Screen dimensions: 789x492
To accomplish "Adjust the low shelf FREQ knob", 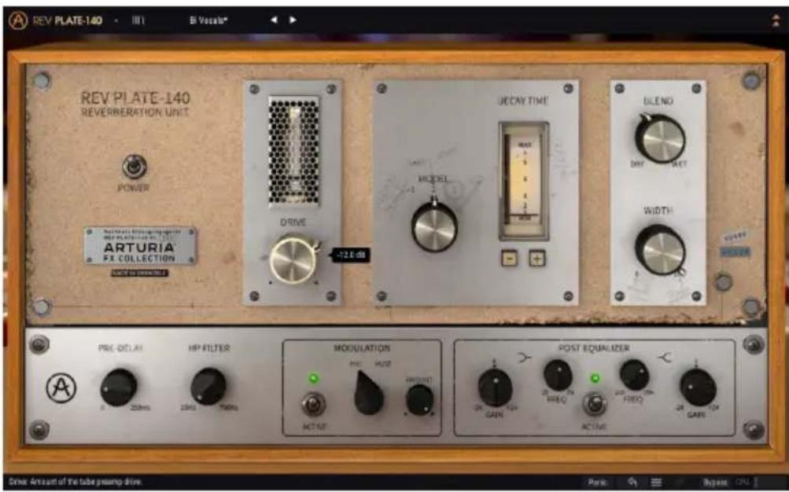I will click(558, 375).
